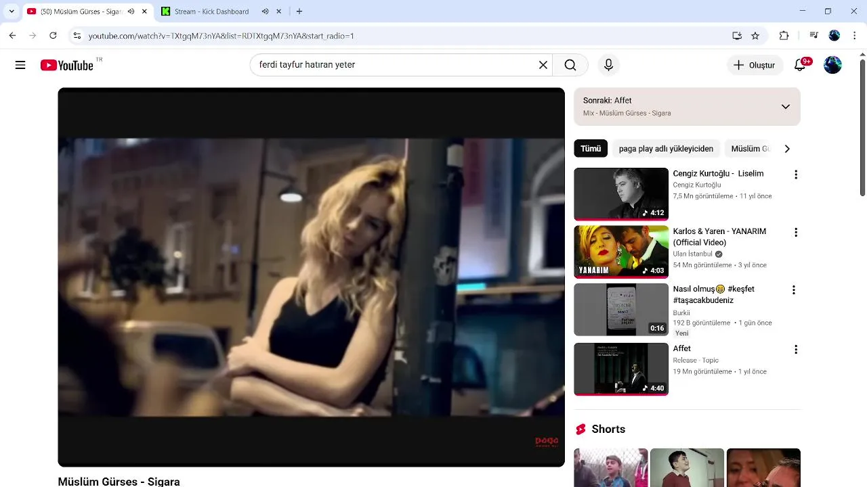This screenshot has height=487, width=867.
Task: Open the tab search dropdown arrow
Action: (12, 11)
